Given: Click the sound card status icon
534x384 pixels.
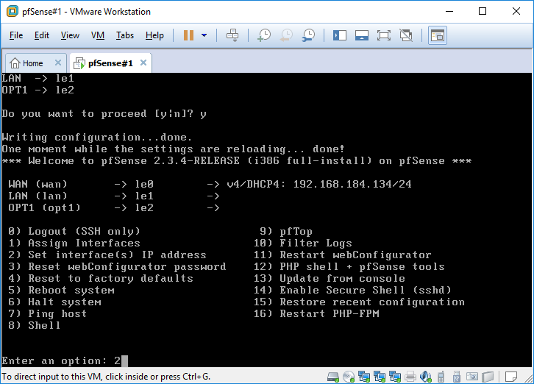Looking at the screenshot, I should [426, 377].
